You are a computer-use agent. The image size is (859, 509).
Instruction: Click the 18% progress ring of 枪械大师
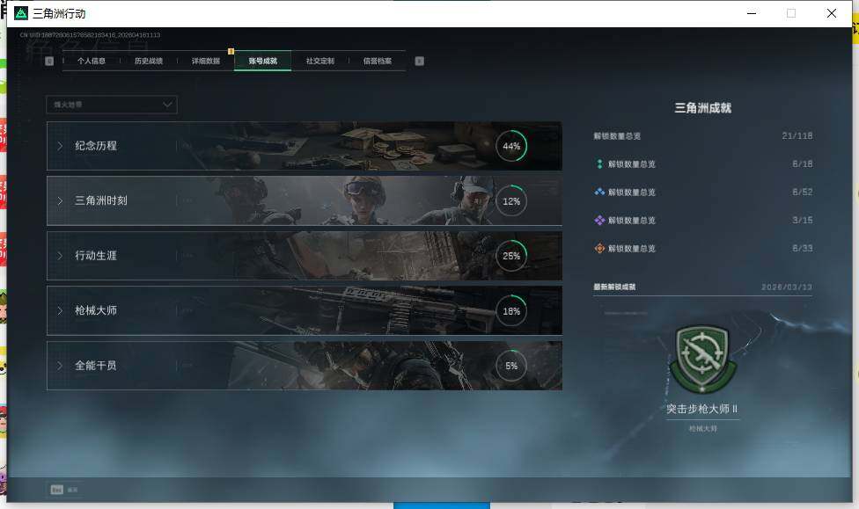pyautogui.click(x=511, y=311)
